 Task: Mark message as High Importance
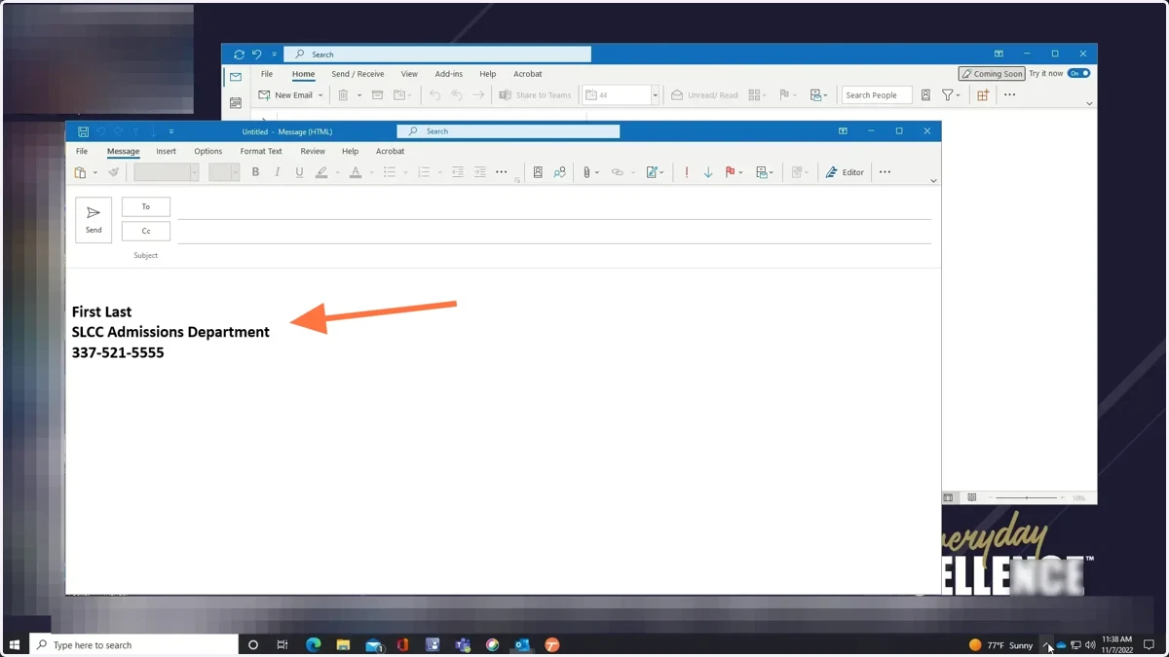[x=686, y=172]
